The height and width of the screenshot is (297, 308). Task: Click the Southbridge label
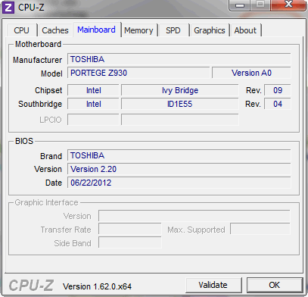pos(40,104)
